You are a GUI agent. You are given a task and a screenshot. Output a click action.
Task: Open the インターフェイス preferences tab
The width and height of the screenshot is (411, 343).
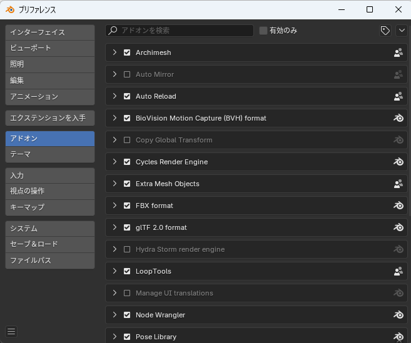pos(50,32)
